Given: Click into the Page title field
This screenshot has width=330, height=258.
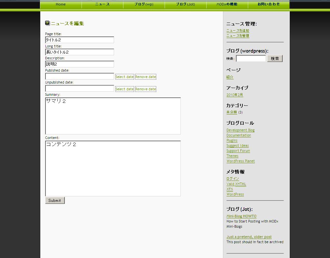Looking at the screenshot, I should coord(80,40).
